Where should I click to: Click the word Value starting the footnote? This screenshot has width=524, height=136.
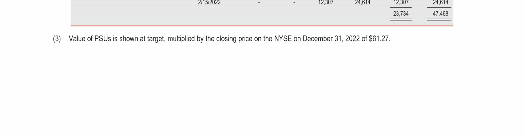point(77,39)
